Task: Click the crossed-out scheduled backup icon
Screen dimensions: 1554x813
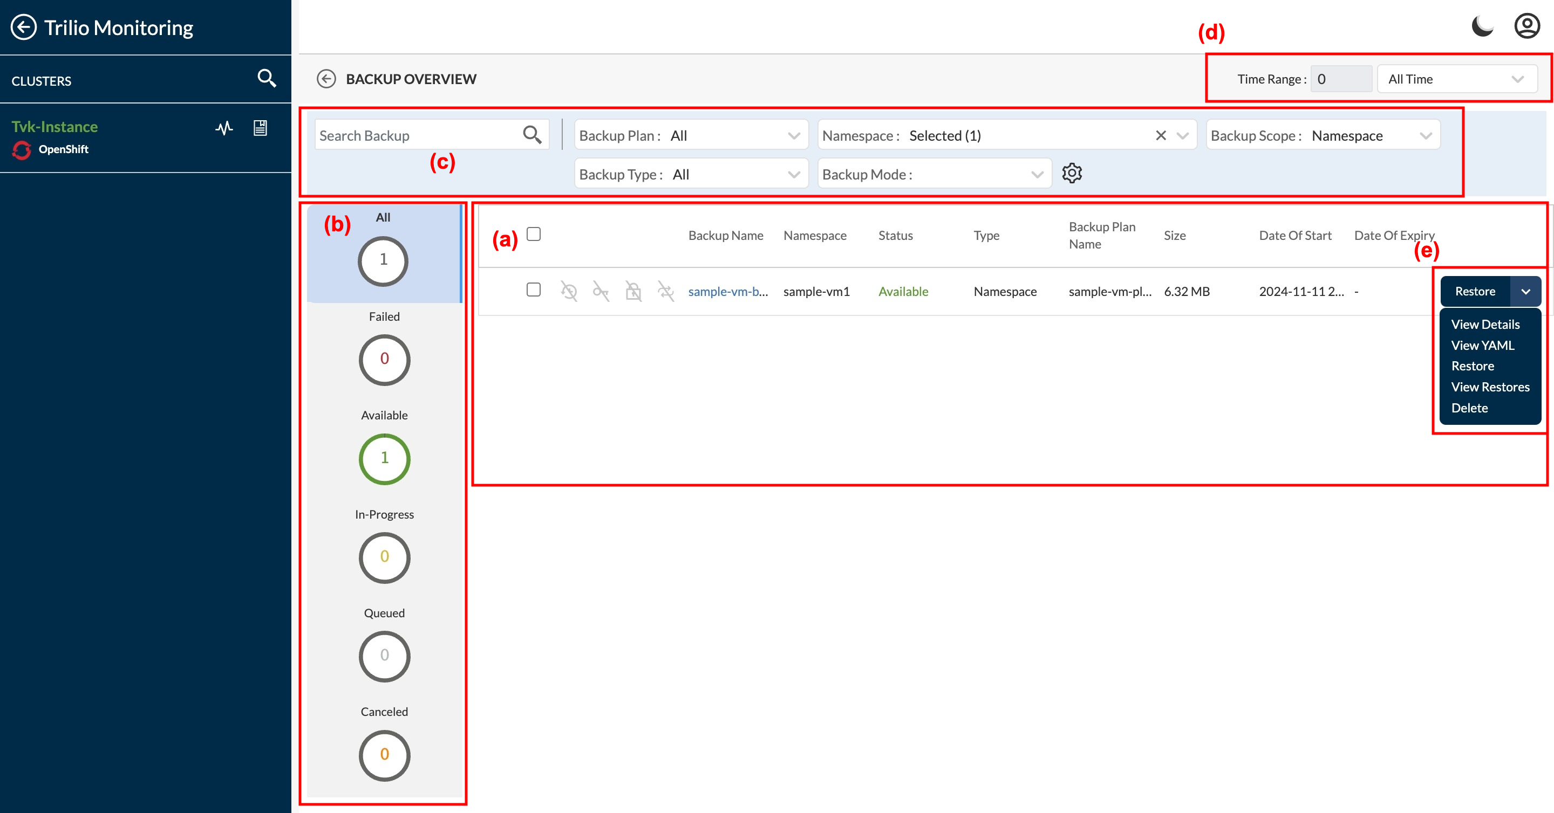Action: [x=569, y=291]
